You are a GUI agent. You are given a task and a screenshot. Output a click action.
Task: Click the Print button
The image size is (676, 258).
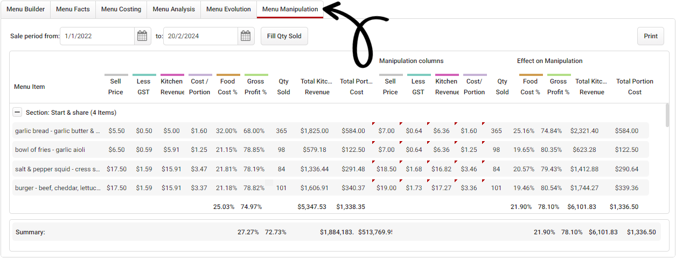[651, 36]
